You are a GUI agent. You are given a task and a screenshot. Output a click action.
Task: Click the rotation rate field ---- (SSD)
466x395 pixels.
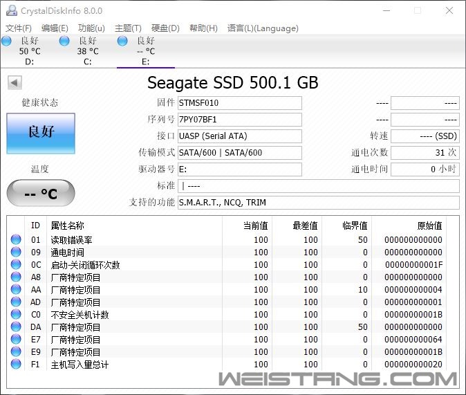(425, 136)
